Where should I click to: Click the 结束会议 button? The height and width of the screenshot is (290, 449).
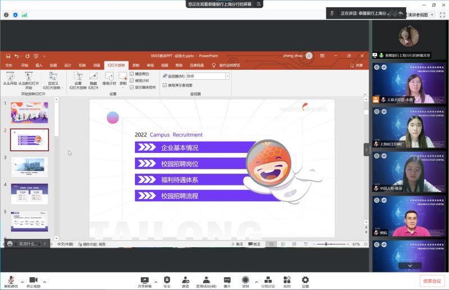point(432,281)
